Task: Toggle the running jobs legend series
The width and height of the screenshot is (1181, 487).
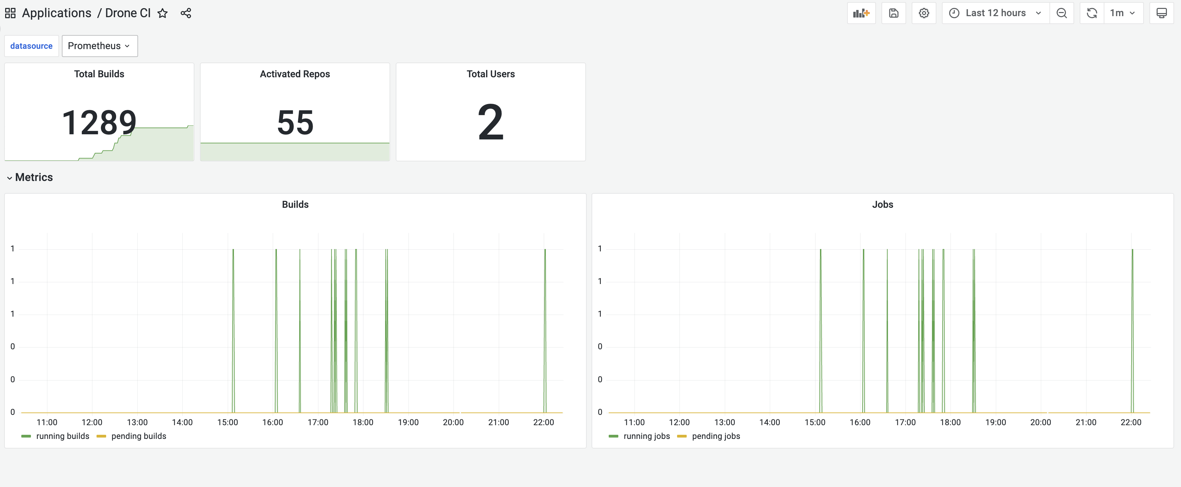Action: 646,436
